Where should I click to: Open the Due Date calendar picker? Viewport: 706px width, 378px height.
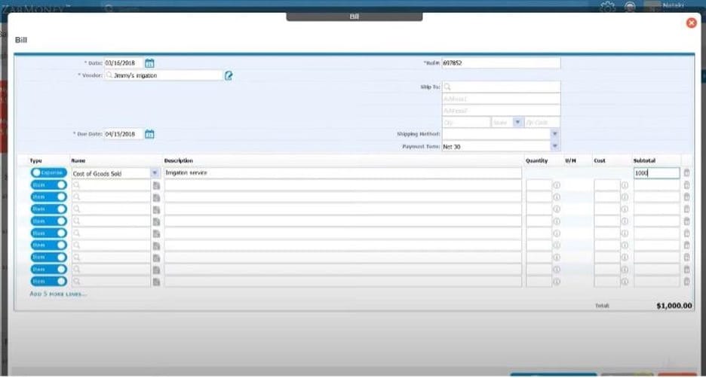click(149, 134)
